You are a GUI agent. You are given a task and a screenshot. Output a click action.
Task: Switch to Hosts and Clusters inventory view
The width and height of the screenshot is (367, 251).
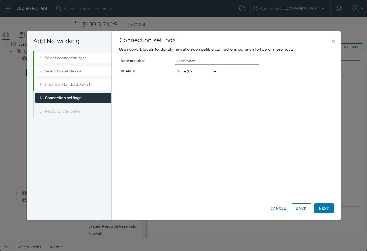click(x=6, y=35)
